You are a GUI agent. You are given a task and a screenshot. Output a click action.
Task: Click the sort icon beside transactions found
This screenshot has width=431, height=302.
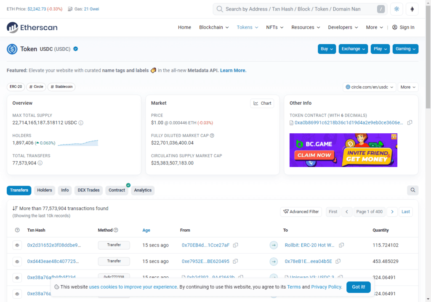(x=15, y=208)
